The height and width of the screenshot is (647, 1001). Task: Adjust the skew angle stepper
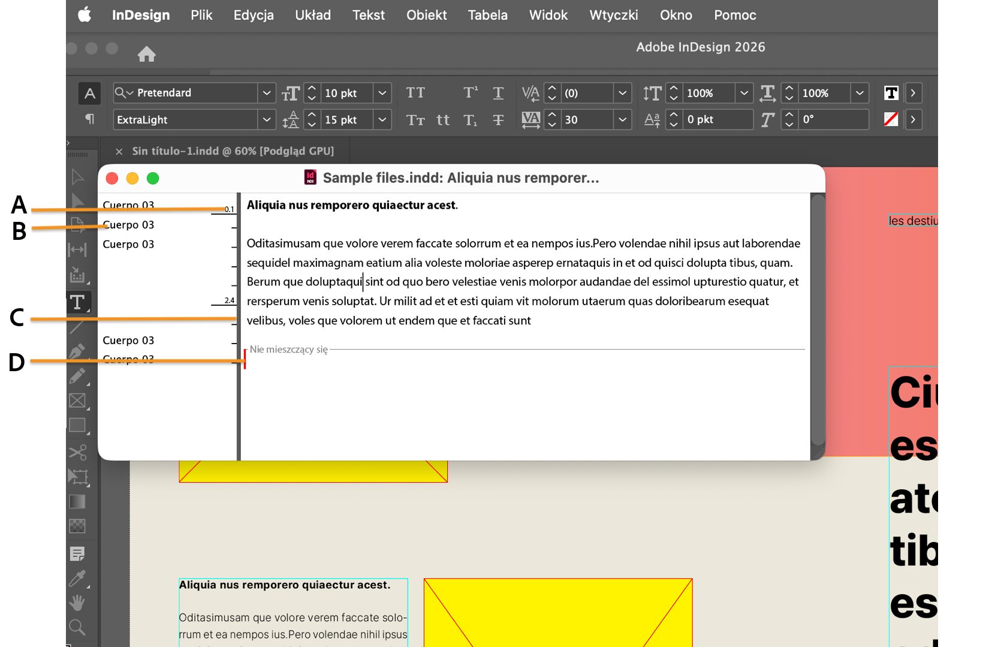789,119
